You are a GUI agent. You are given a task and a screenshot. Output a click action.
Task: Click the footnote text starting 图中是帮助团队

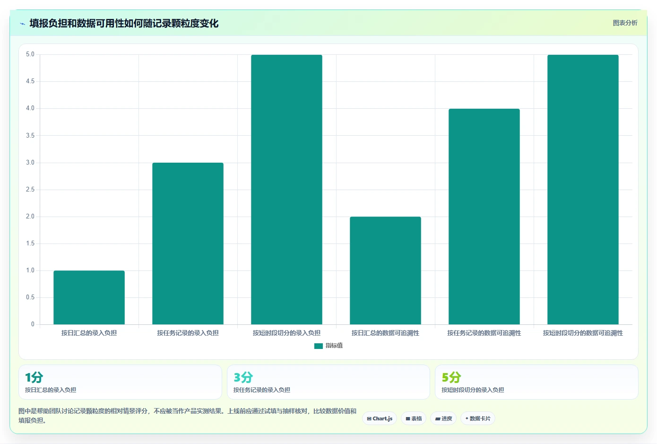click(187, 416)
